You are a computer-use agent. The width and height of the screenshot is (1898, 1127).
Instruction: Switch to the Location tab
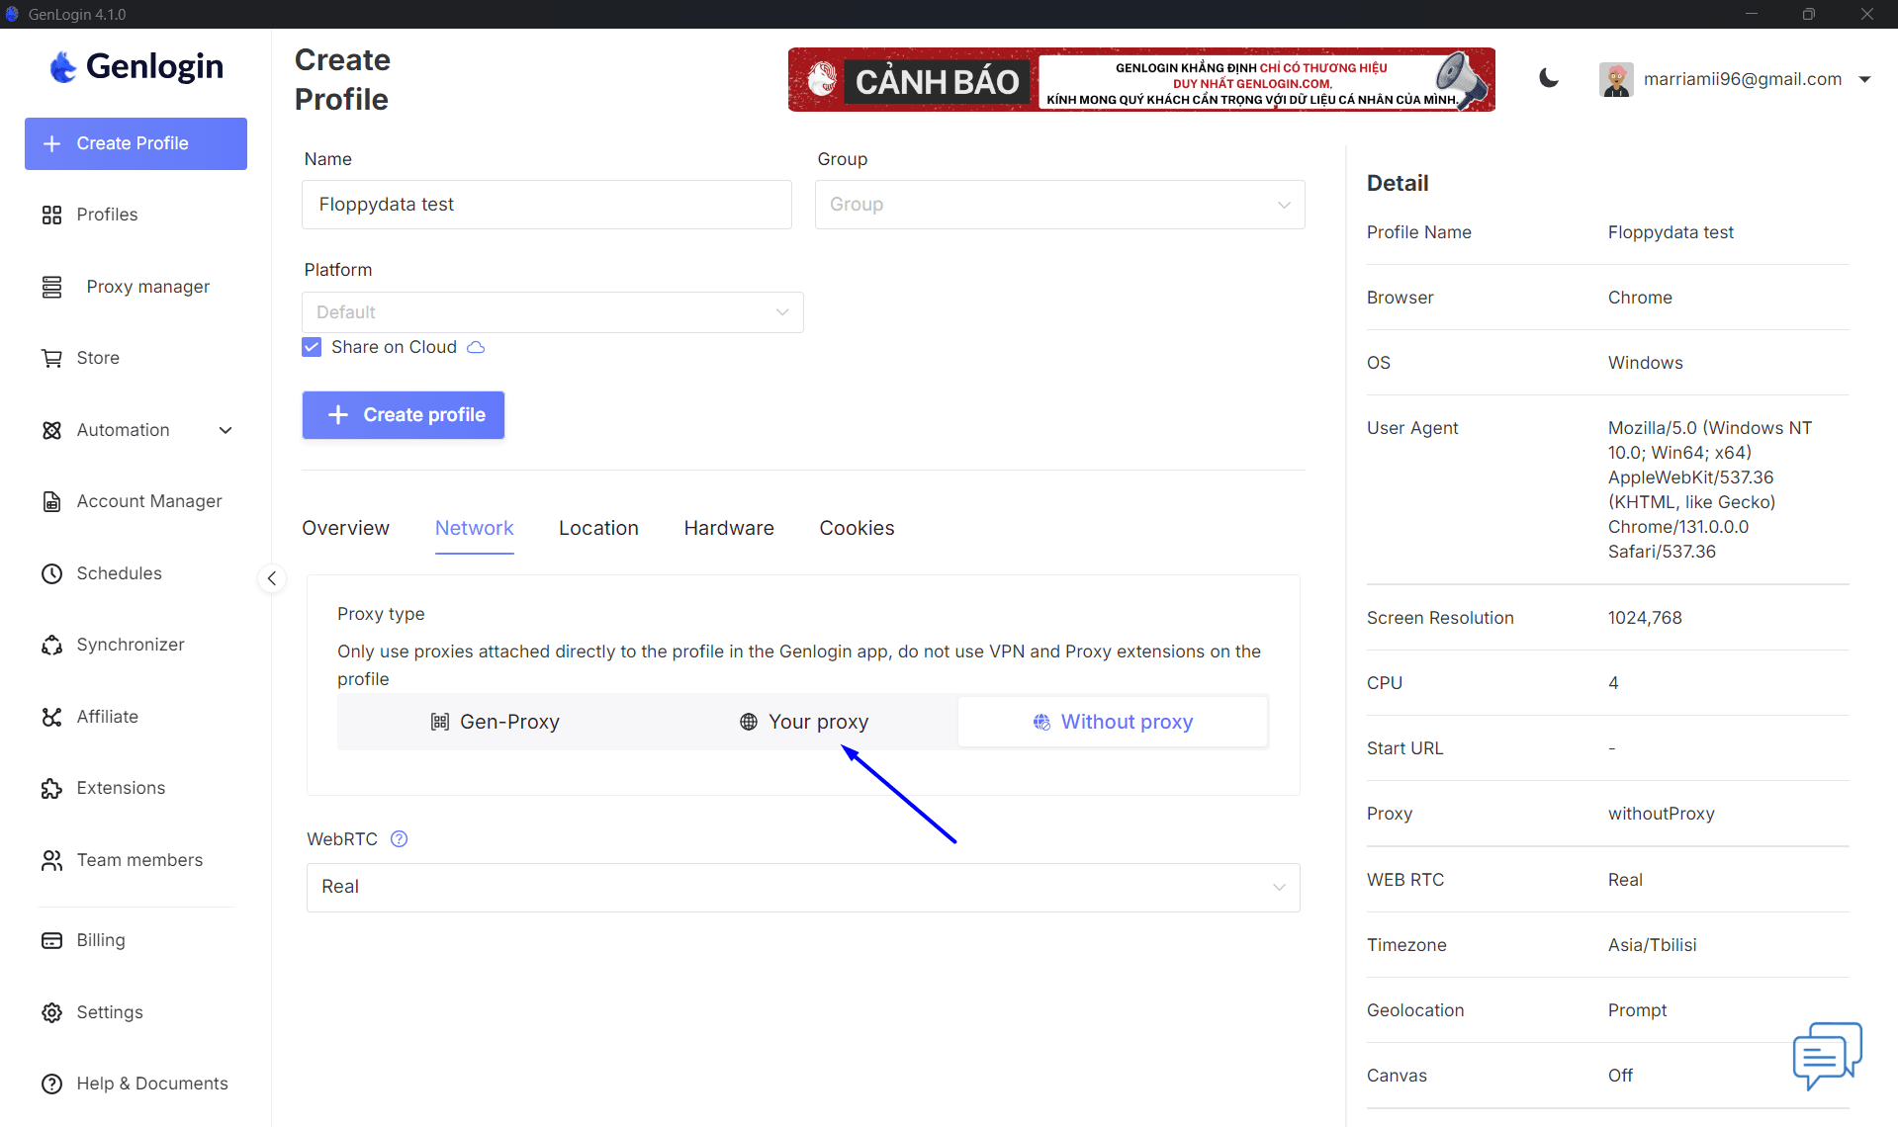pos(598,528)
